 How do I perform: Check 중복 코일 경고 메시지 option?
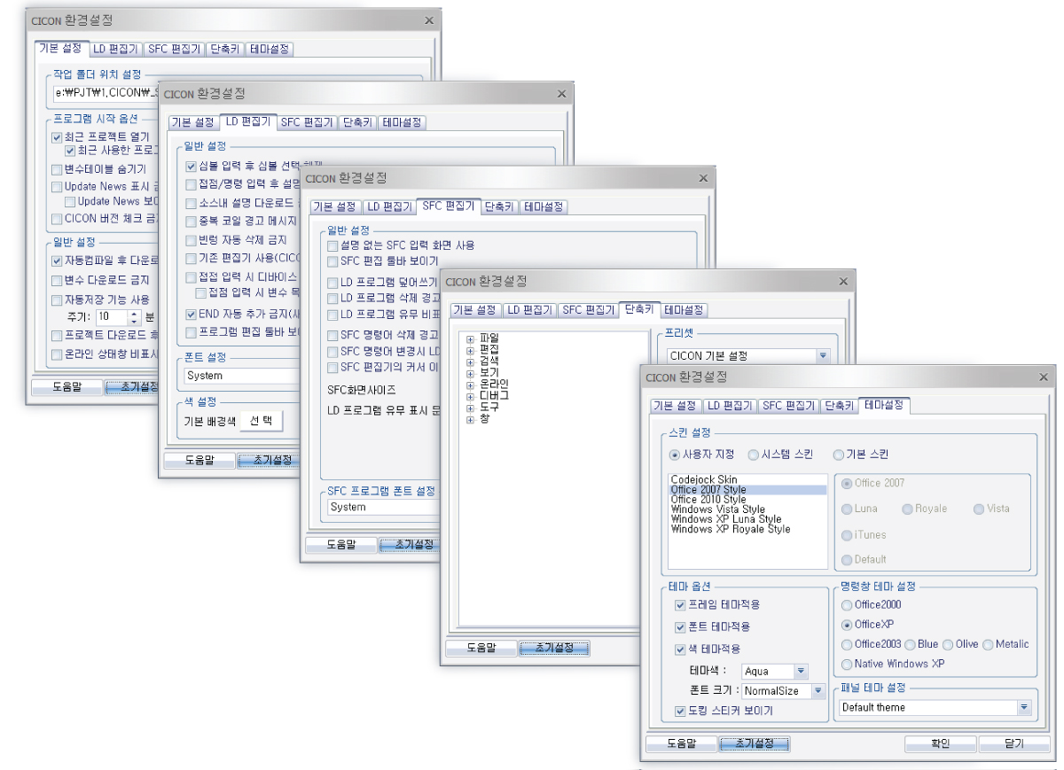(x=191, y=222)
